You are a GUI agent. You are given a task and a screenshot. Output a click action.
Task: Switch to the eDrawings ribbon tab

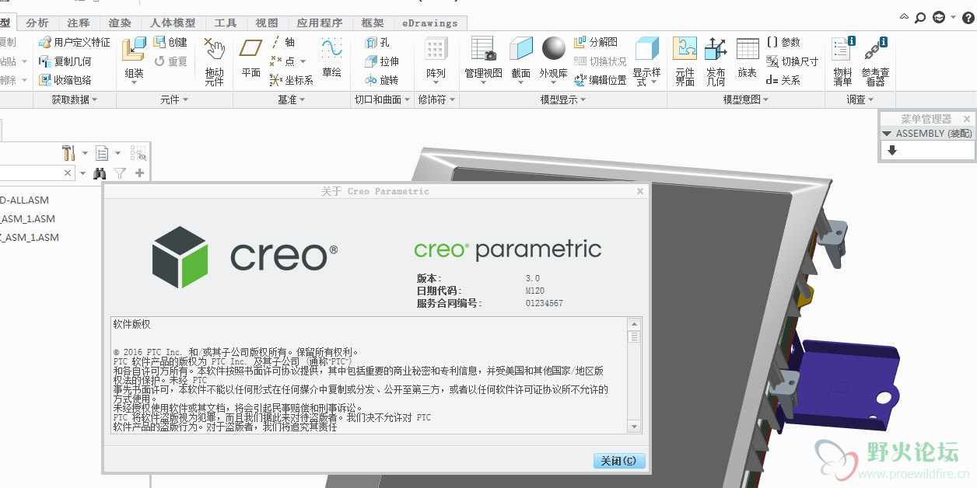(x=430, y=23)
